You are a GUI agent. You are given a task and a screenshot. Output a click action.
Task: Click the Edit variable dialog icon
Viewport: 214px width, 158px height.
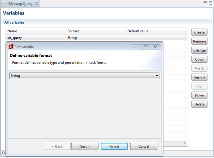[11, 47]
